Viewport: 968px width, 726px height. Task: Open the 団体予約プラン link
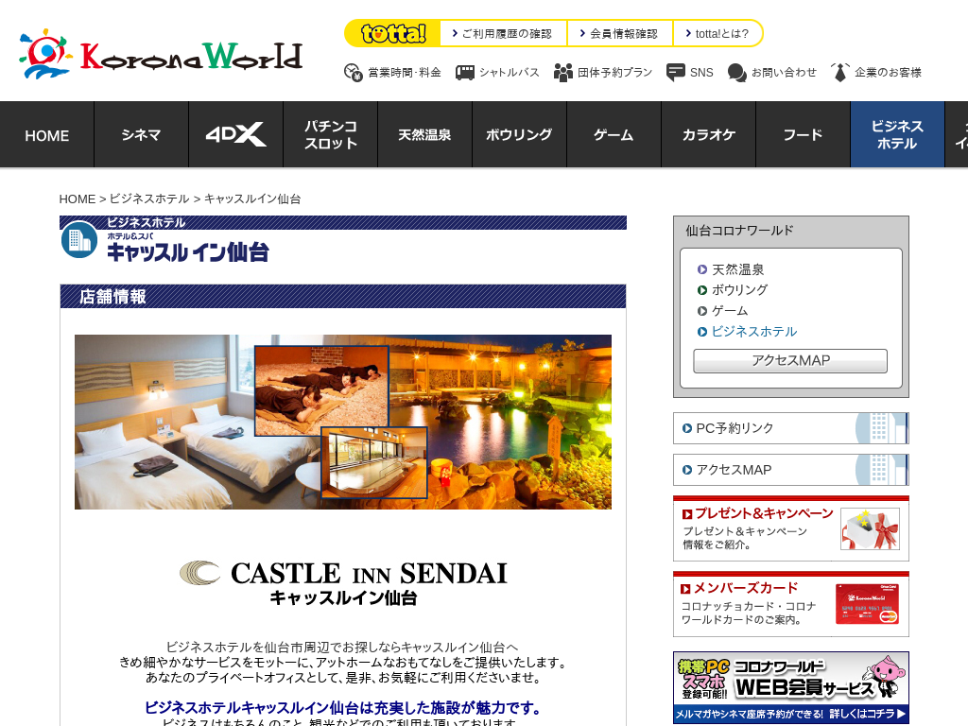pyautogui.click(x=614, y=73)
